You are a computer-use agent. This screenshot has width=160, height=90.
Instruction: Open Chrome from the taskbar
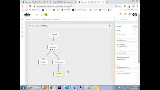coord(52,88)
